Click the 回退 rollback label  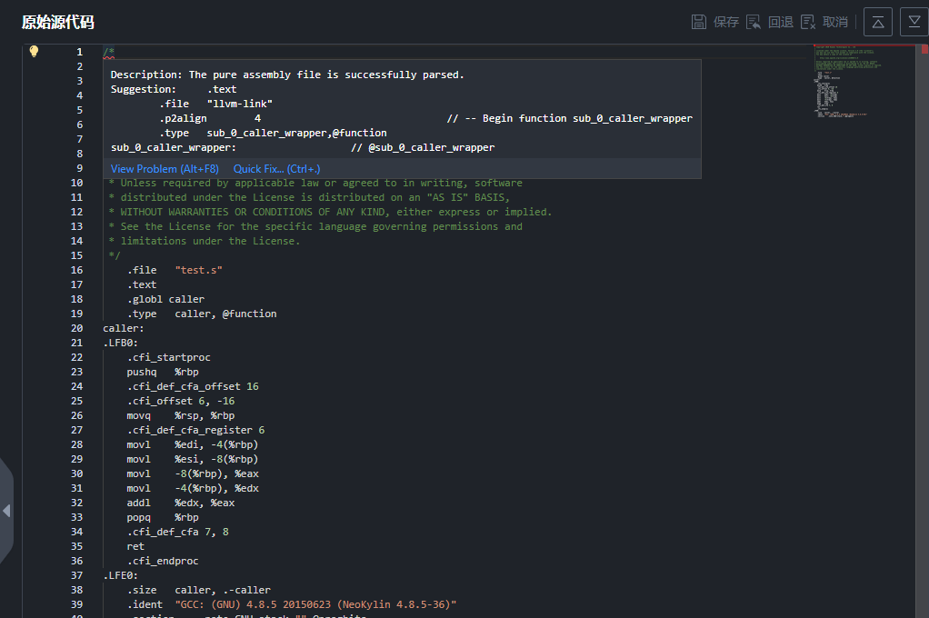click(780, 22)
